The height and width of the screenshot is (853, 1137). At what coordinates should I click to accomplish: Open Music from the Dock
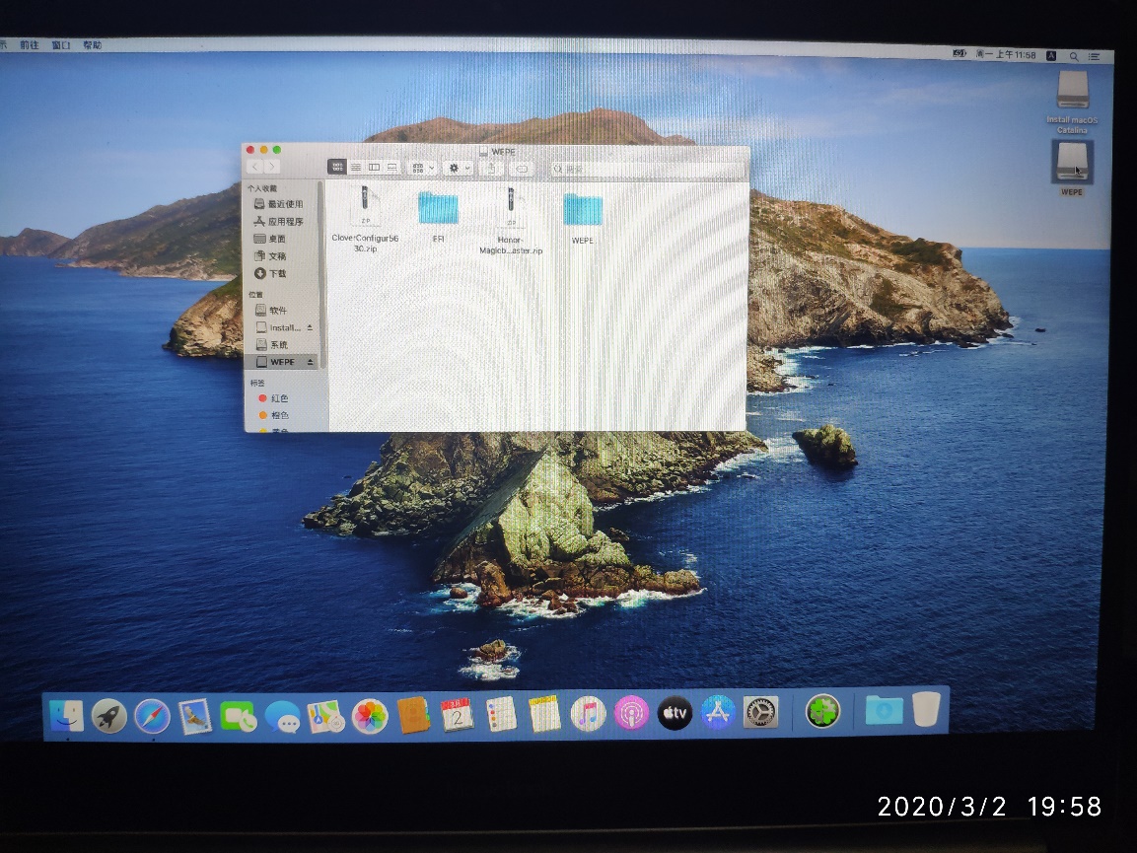[588, 714]
